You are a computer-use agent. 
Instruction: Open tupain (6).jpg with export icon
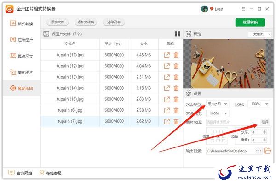coord(167,110)
